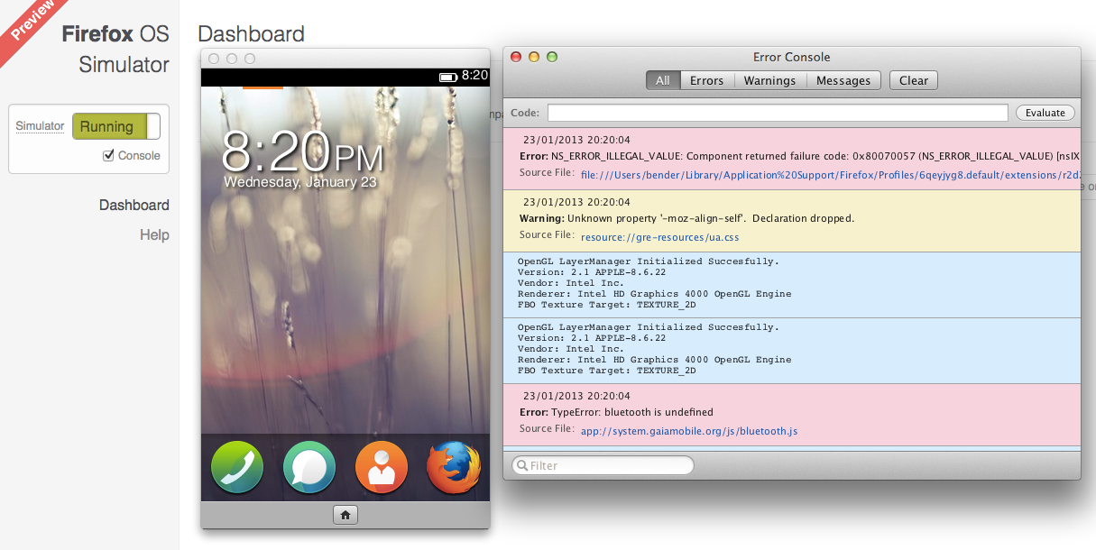1096x550 pixels.
Task: Click the Simulator label in sidebar
Action: click(40, 126)
